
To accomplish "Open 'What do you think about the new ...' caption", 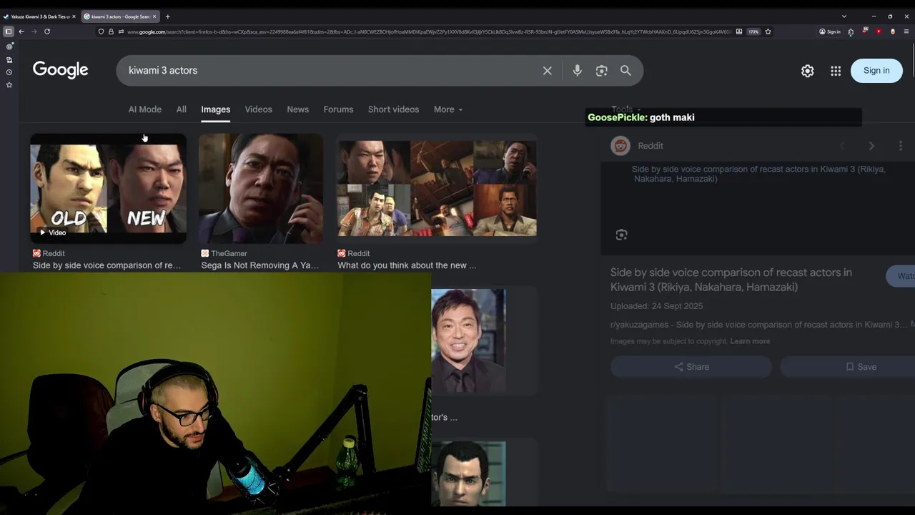I will [407, 265].
